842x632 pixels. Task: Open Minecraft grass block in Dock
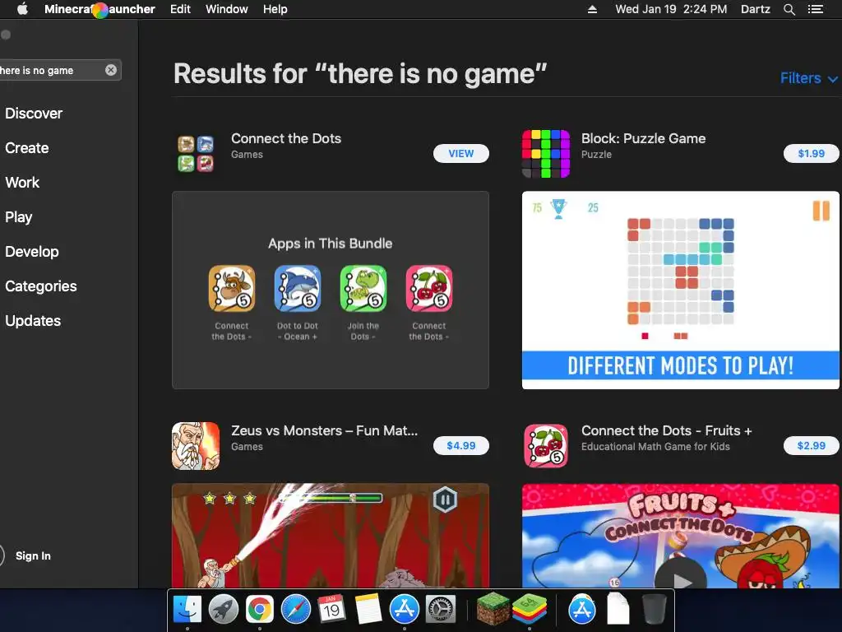pyautogui.click(x=493, y=608)
